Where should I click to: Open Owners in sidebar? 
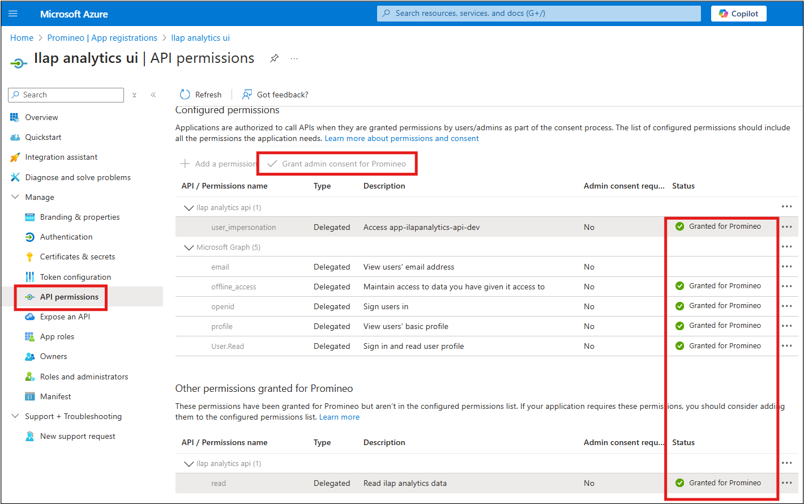[53, 356]
